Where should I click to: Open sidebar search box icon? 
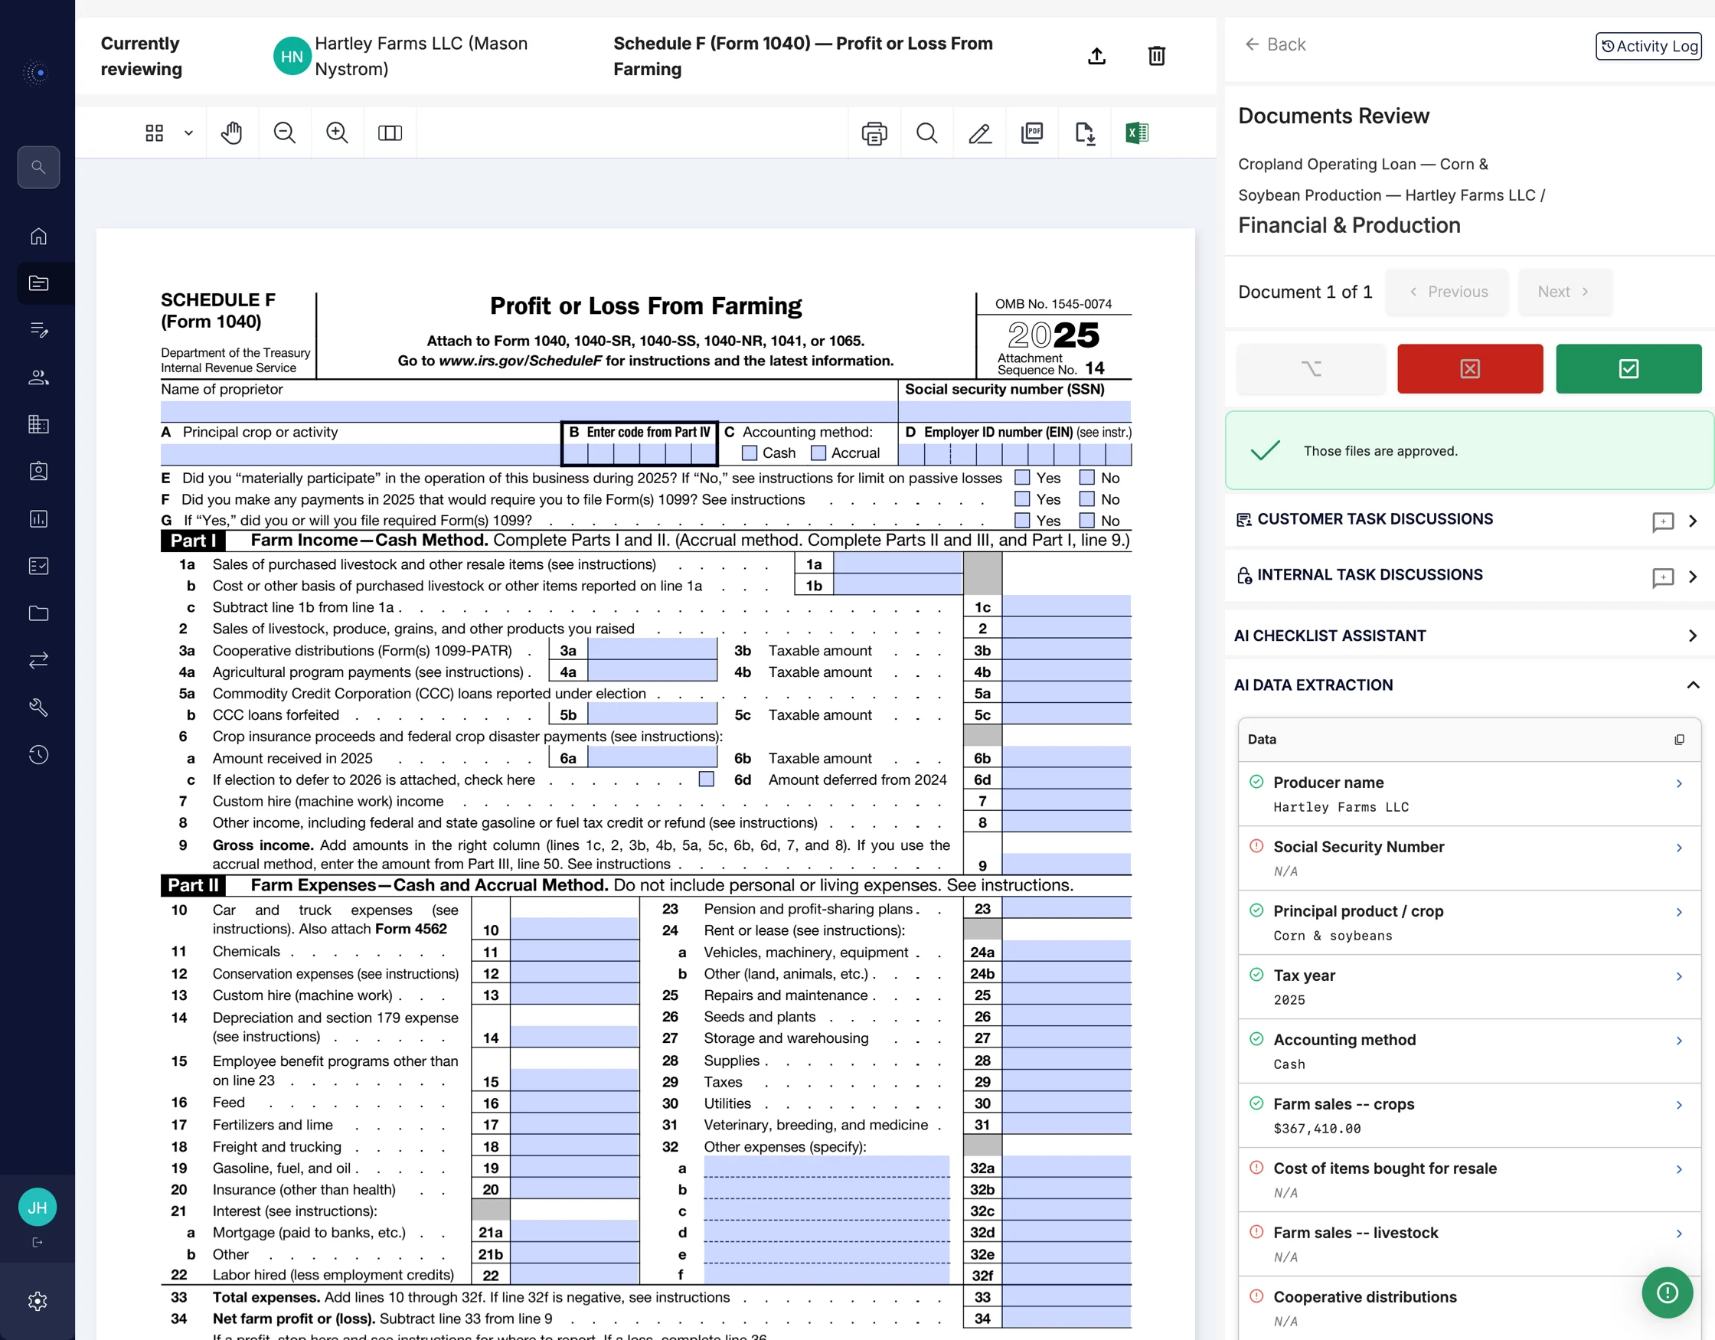pos(38,166)
